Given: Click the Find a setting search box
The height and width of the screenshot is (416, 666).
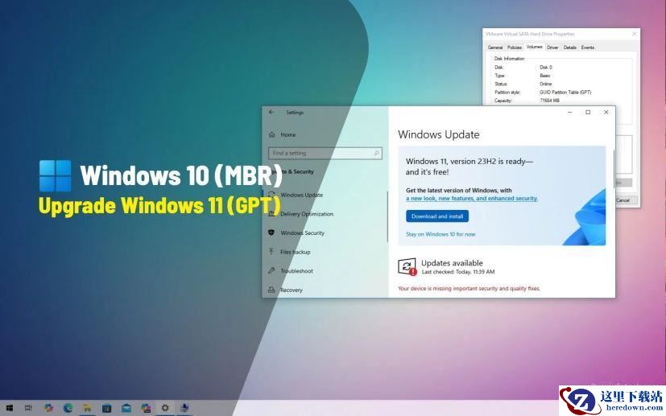Looking at the screenshot, I should click(x=325, y=153).
